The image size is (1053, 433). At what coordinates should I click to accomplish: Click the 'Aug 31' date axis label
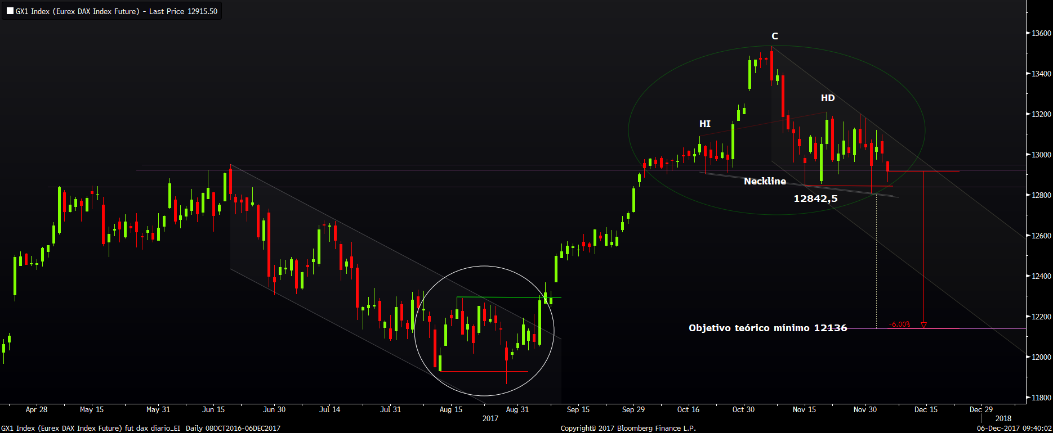517,409
